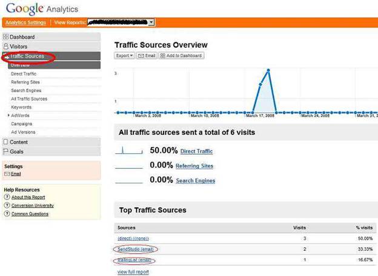Image resolution: width=378 pixels, height=276 pixels.
Task: Click the Email link under Settings
Action: (16, 174)
